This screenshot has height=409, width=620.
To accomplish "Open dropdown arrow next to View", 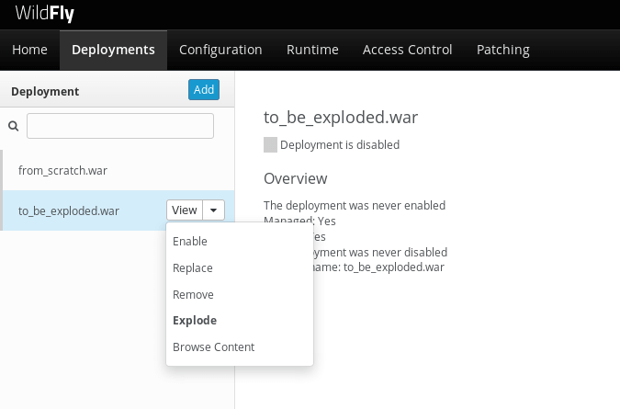I will click(x=213, y=210).
